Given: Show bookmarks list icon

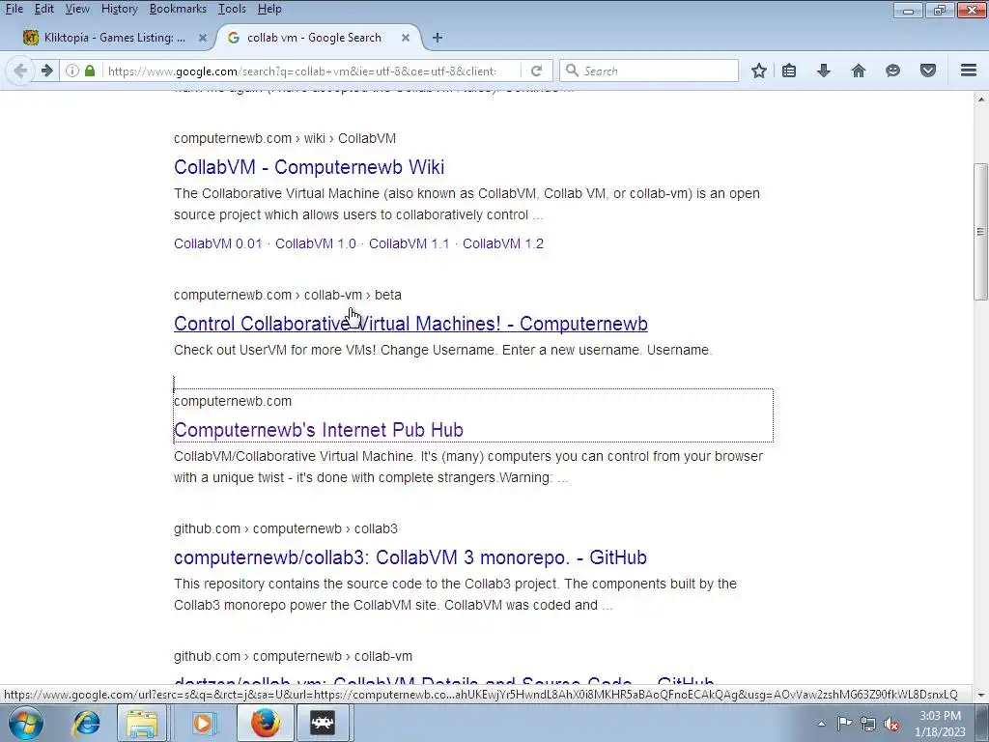Looking at the screenshot, I should tap(789, 71).
